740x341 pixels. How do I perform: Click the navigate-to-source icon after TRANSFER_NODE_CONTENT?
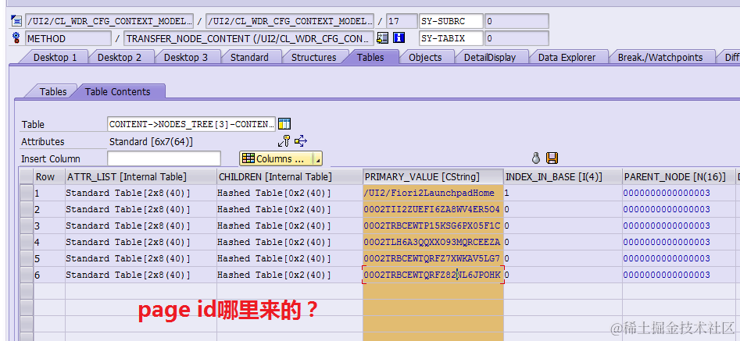[382, 38]
